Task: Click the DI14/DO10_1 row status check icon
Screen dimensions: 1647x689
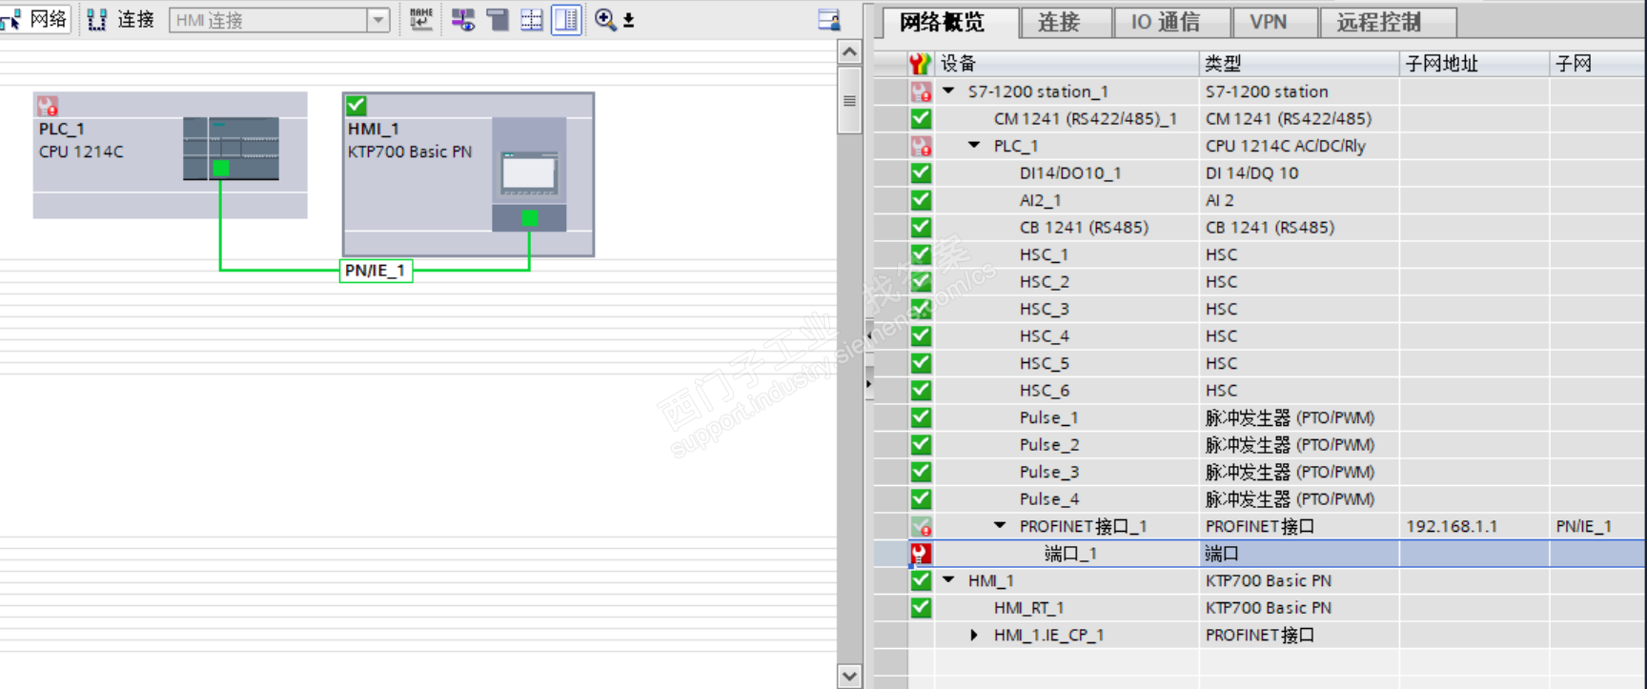Action: tap(921, 173)
